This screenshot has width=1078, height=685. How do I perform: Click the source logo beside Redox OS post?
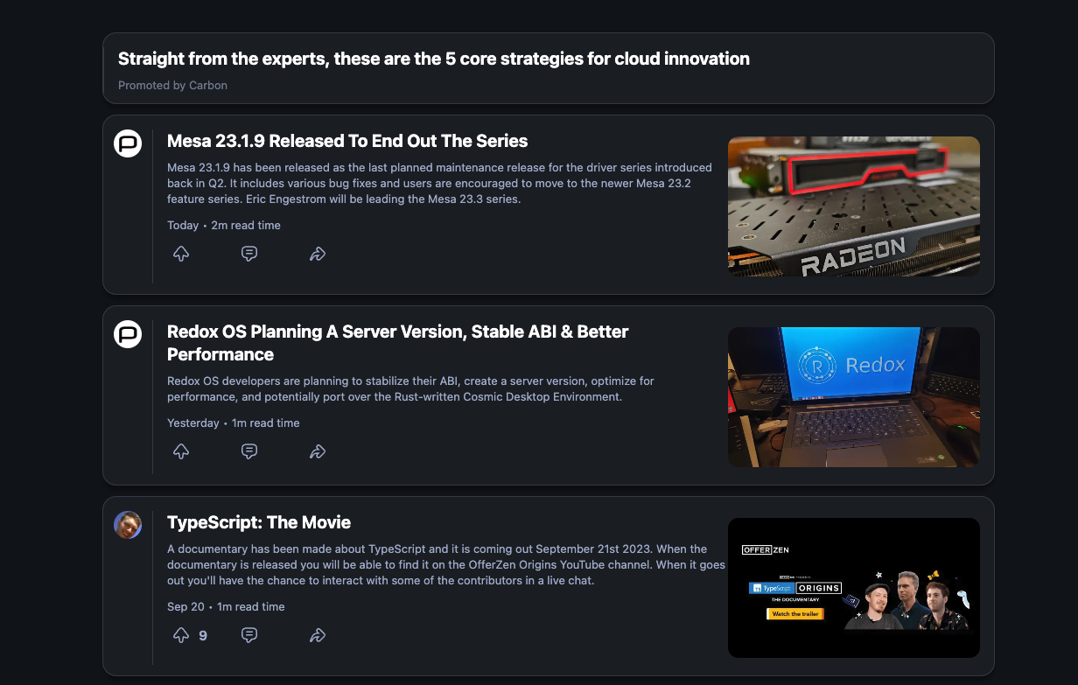point(128,334)
